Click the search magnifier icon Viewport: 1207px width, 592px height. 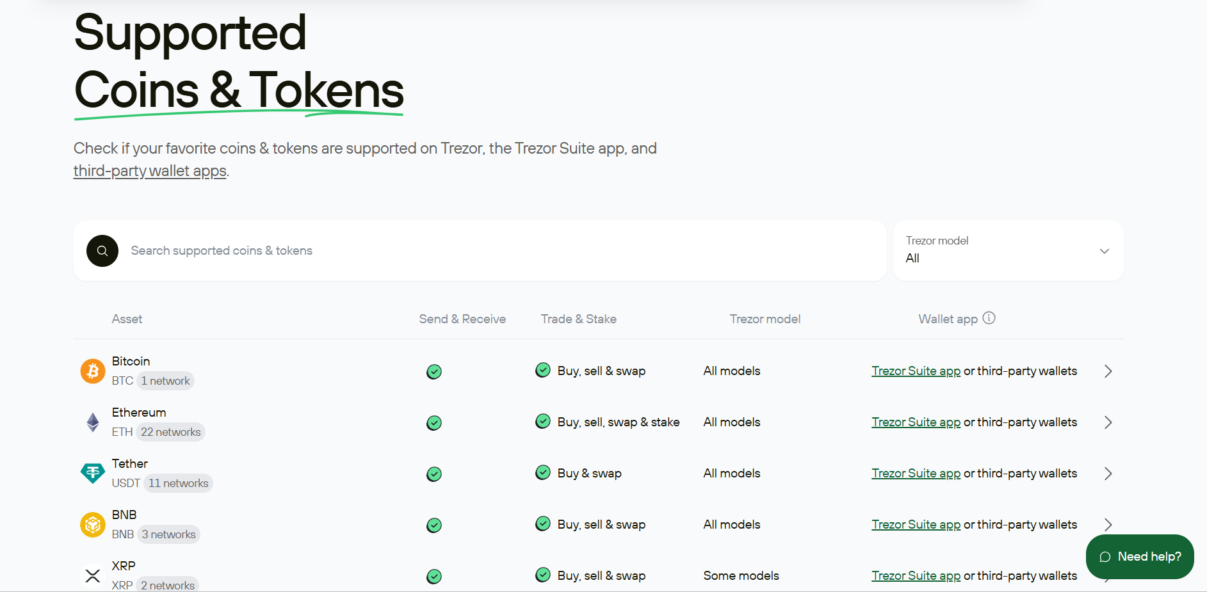[102, 250]
